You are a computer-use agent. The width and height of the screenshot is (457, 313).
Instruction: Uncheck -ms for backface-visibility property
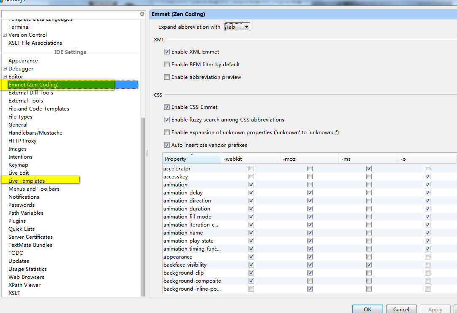(369, 264)
